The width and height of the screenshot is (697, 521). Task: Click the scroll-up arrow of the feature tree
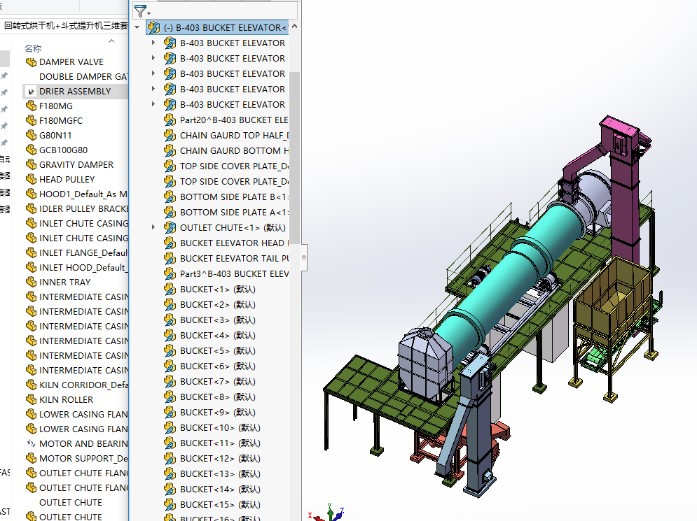tap(294, 27)
